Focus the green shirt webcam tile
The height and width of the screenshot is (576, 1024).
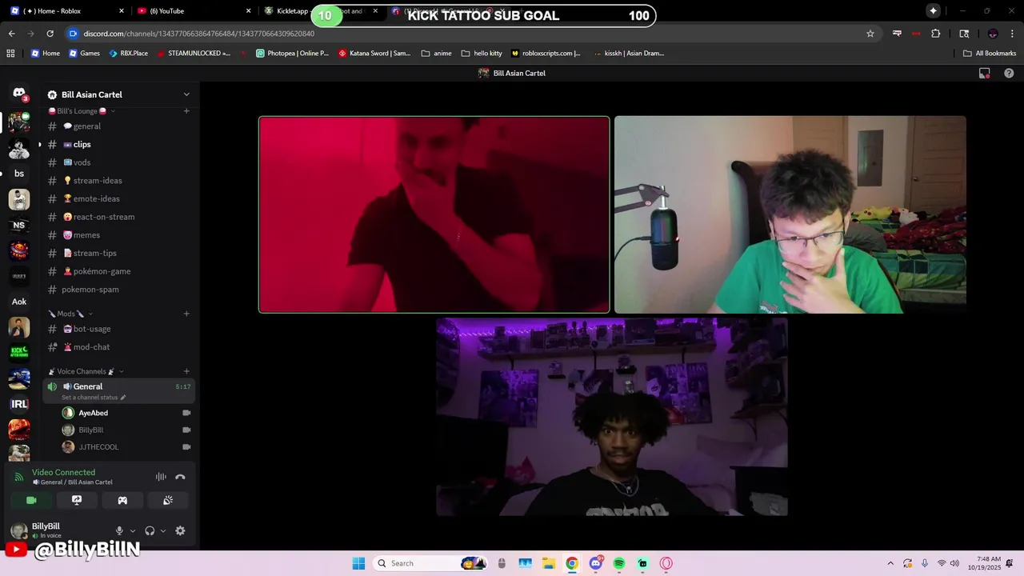[x=790, y=214]
